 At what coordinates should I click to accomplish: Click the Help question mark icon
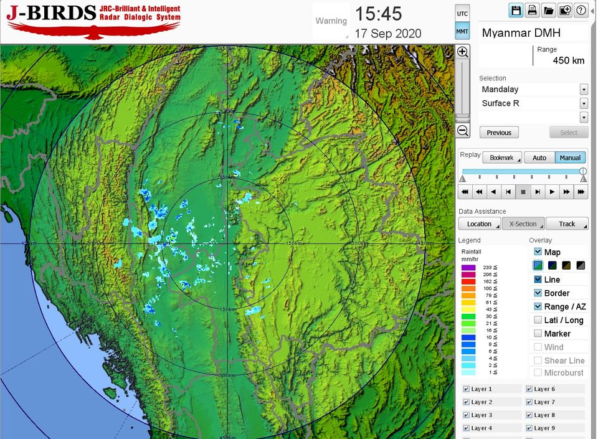tap(581, 10)
